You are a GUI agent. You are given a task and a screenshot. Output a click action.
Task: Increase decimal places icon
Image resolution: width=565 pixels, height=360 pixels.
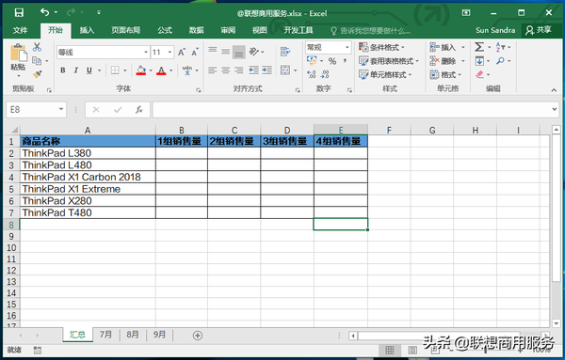pos(312,74)
